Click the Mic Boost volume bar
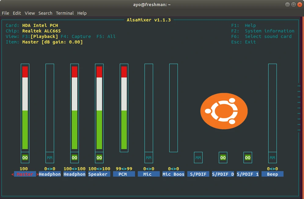This screenshot has width=304, height=199. click(173, 108)
